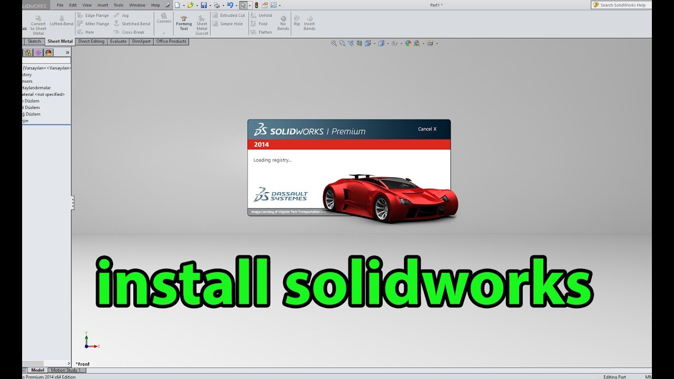Switch to the Office Products tab
This screenshot has width=674, height=379.
click(x=172, y=42)
